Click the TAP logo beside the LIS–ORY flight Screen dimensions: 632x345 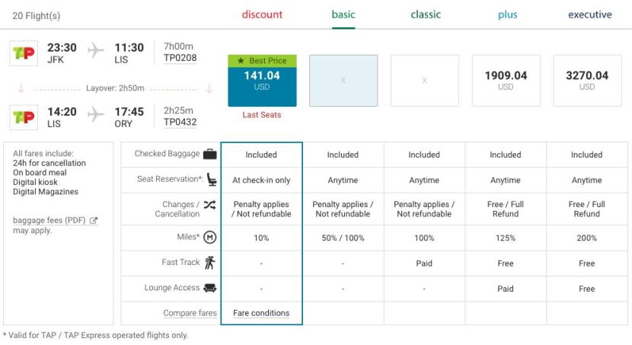(24, 117)
